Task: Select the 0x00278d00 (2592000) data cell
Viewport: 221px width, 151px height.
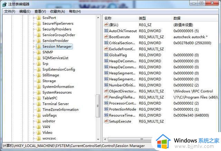Action: (x=192, y=43)
